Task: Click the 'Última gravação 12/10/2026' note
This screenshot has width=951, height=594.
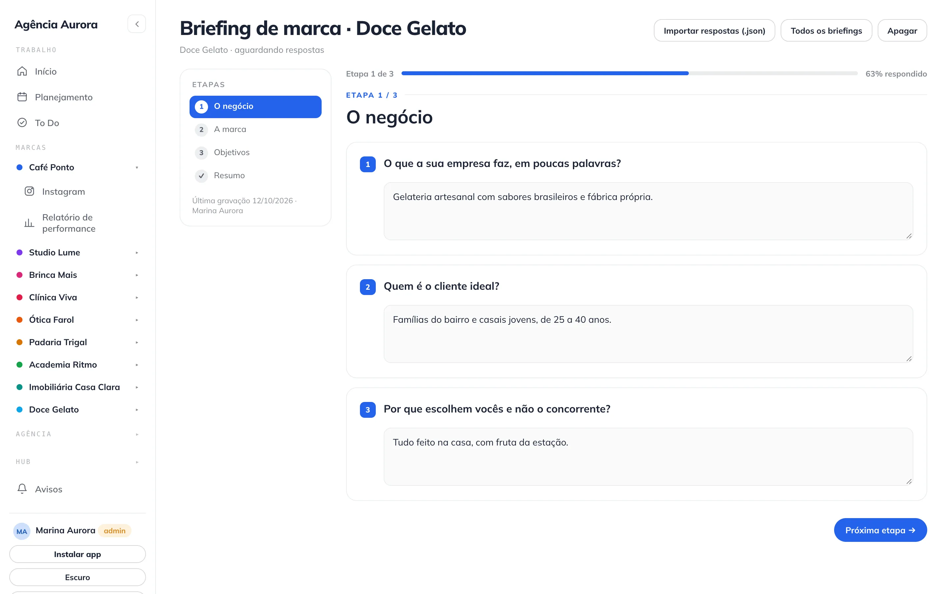Action: pyautogui.click(x=244, y=206)
